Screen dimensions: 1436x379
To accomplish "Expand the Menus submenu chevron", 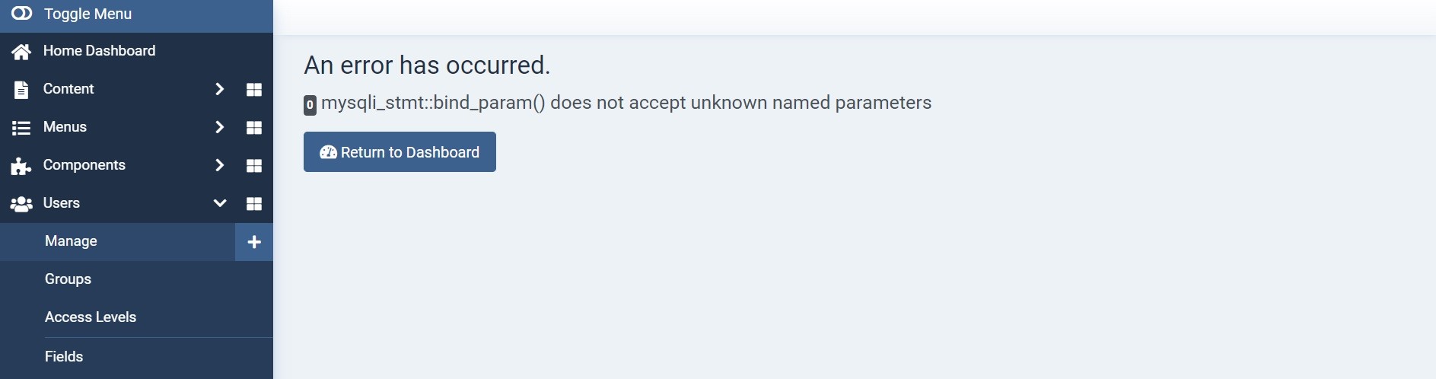I will click(219, 127).
